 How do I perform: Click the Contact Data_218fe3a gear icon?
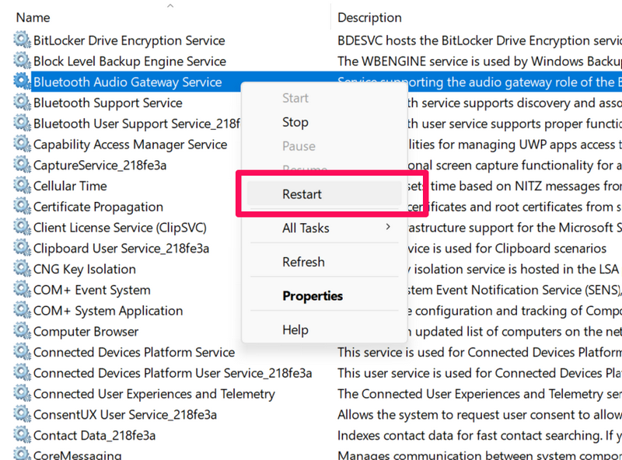click(22, 436)
